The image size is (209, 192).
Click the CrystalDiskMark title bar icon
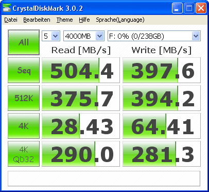coord(7,8)
